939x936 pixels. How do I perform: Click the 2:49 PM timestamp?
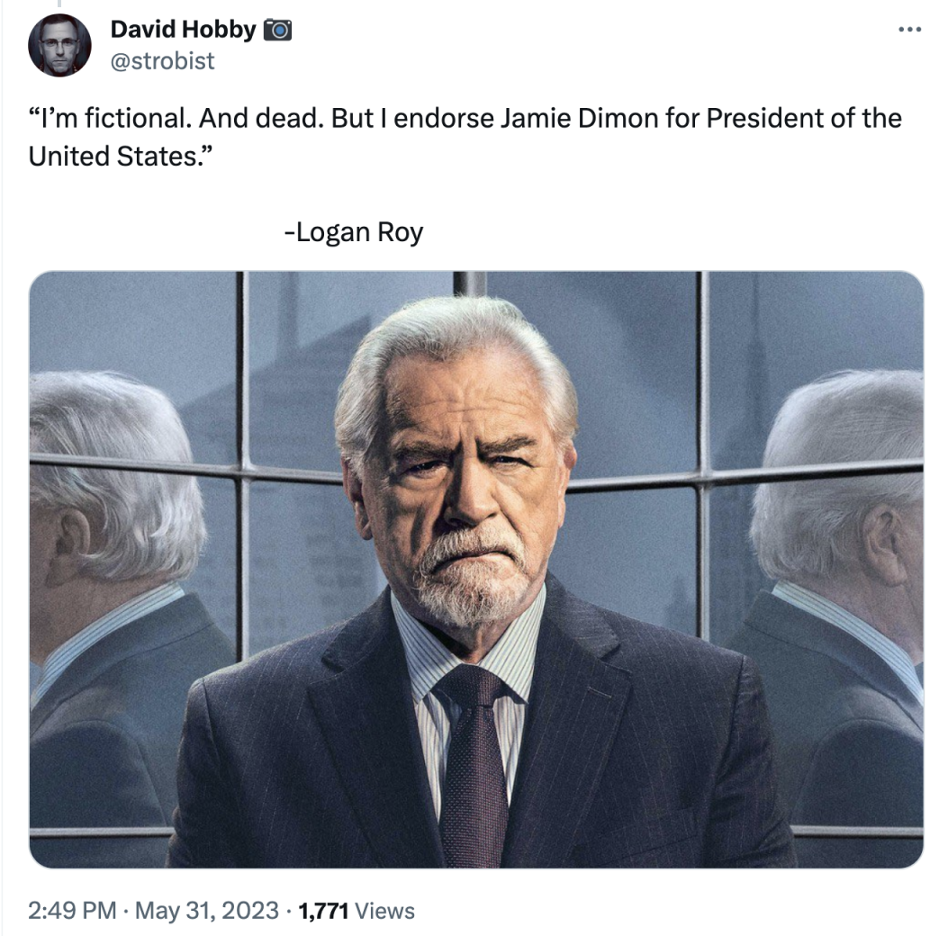tap(72, 910)
